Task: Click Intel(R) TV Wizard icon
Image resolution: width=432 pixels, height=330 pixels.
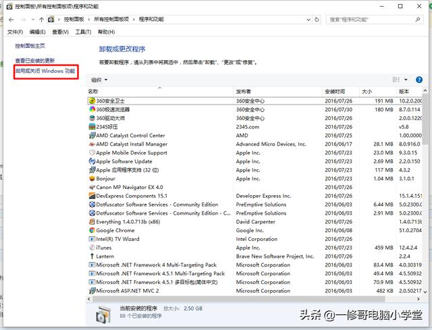Action: tap(92, 239)
